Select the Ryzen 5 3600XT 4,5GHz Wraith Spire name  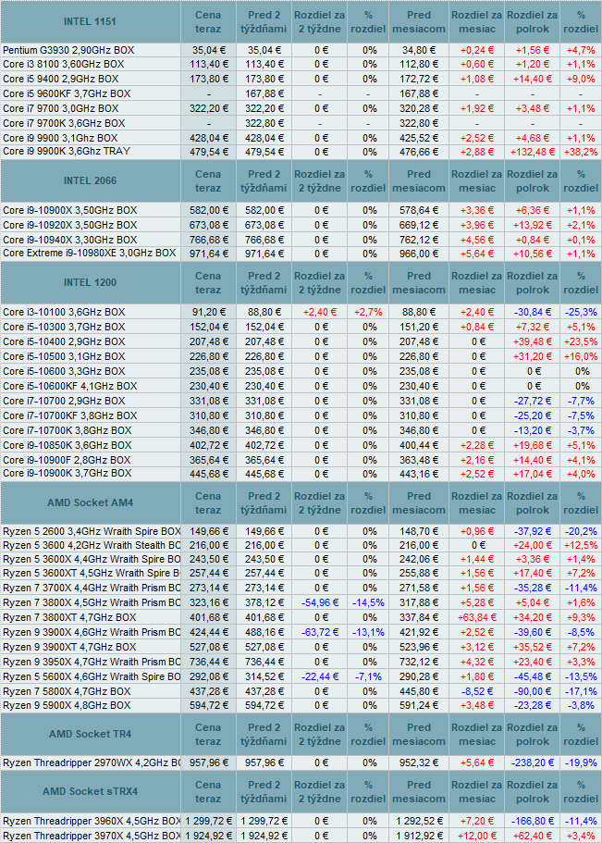tap(92, 573)
